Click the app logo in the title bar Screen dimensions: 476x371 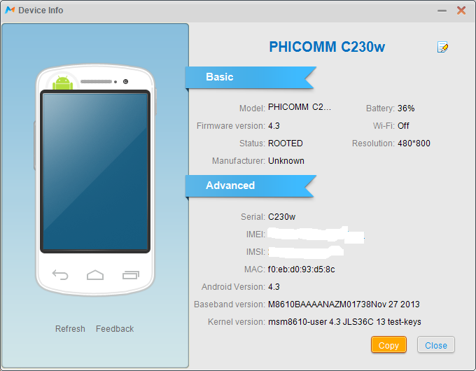point(10,10)
